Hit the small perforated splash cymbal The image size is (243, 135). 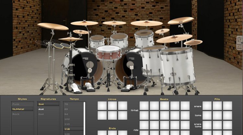[81, 32]
